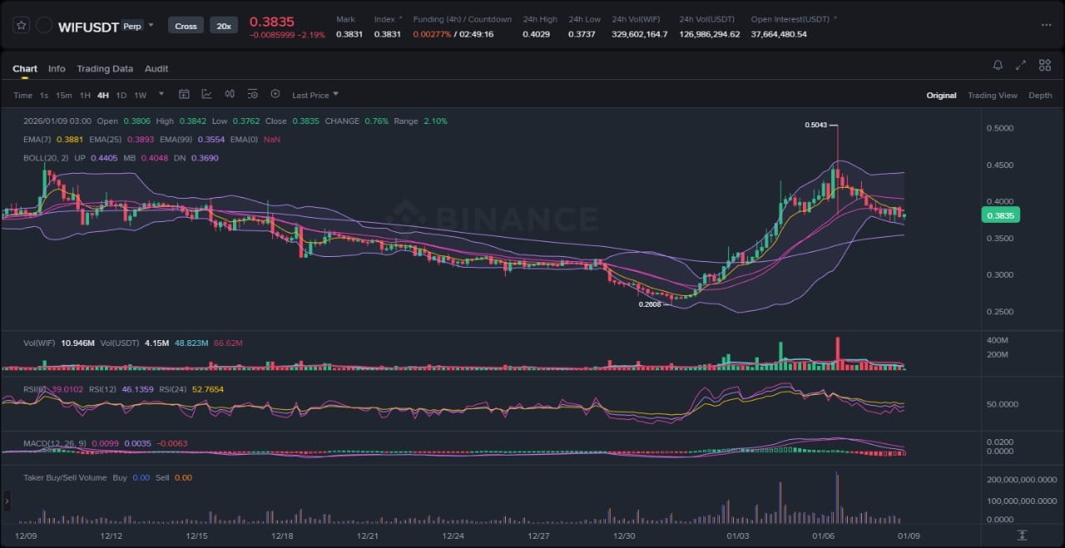1065x548 pixels.
Task: Click the green 0.3835 current price tag
Action: pos(1003,215)
